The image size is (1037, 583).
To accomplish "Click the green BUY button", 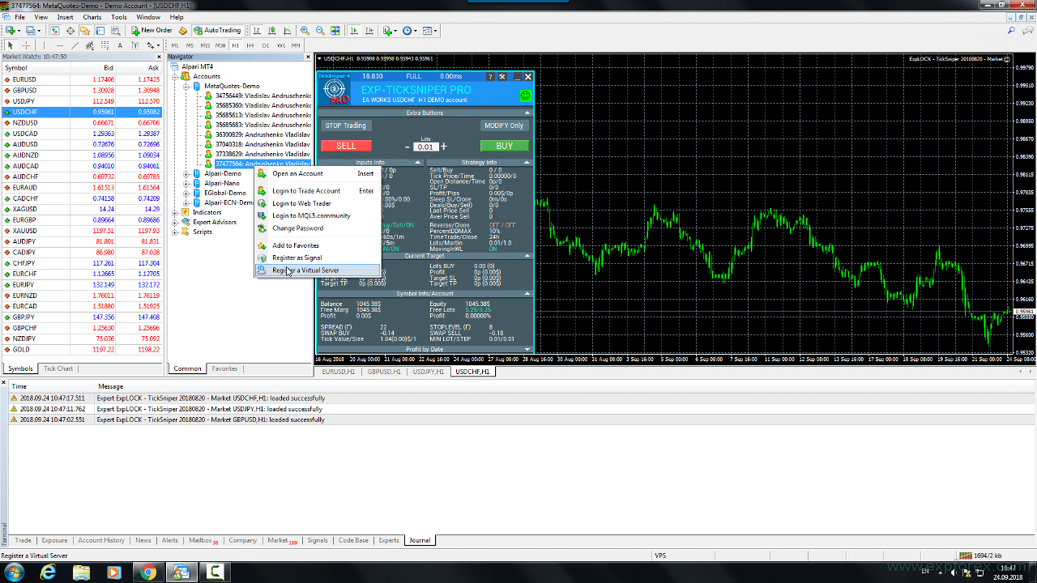I will pos(504,146).
